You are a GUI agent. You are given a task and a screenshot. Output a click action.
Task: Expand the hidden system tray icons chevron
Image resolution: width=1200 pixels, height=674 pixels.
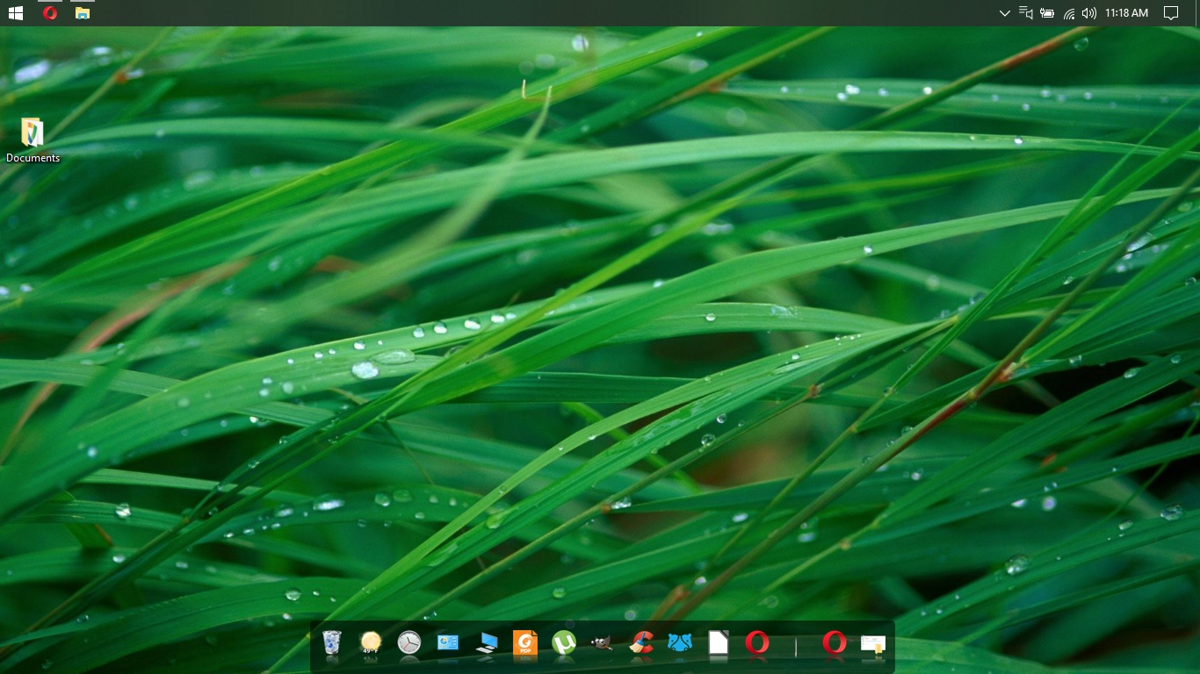1004,13
